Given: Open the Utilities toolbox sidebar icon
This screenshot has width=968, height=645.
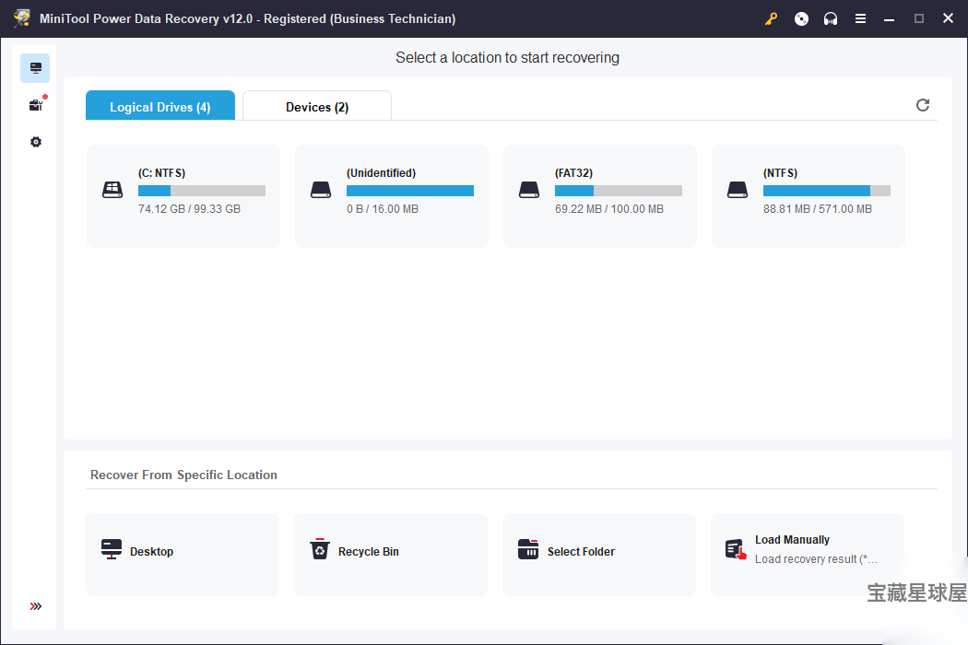Looking at the screenshot, I should click(x=36, y=105).
